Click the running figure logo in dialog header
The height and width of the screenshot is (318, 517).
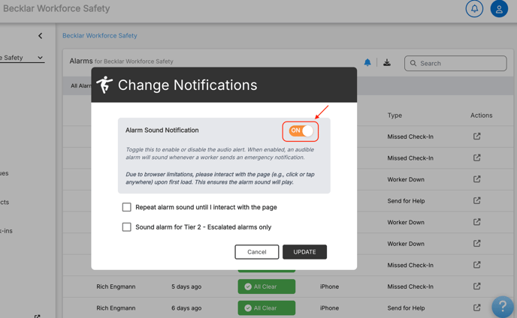[104, 85]
